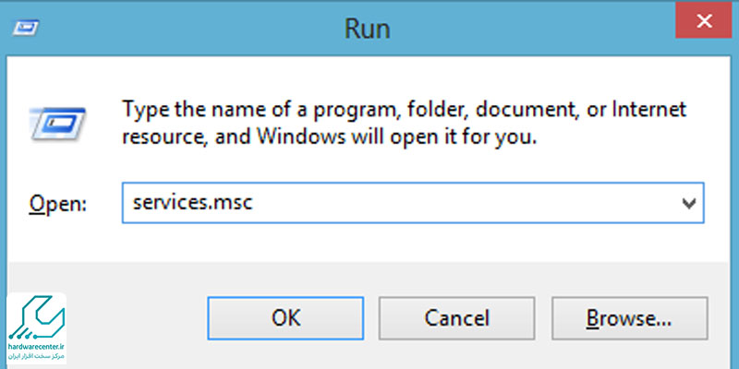739x369 pixels.
Task: Click the hardwarecenter.ir watermark text
Action: [x=37, y=347]
